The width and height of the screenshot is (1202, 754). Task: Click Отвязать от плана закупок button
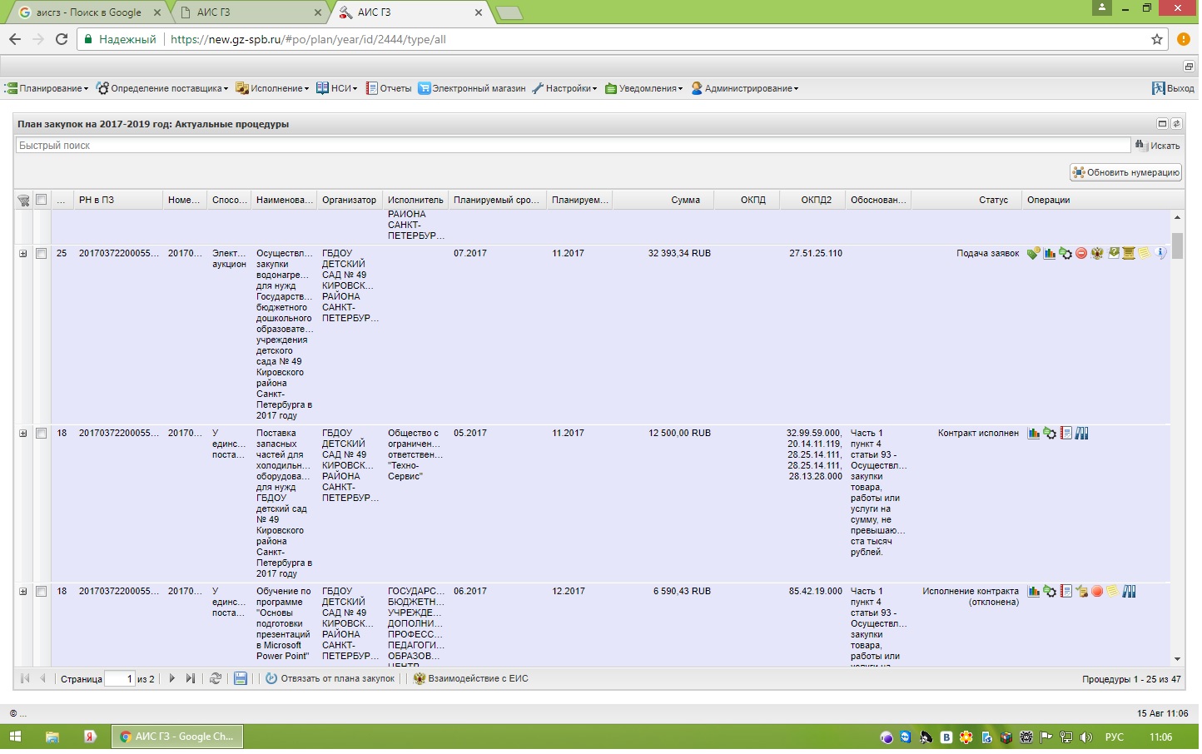tap(330, 679)
